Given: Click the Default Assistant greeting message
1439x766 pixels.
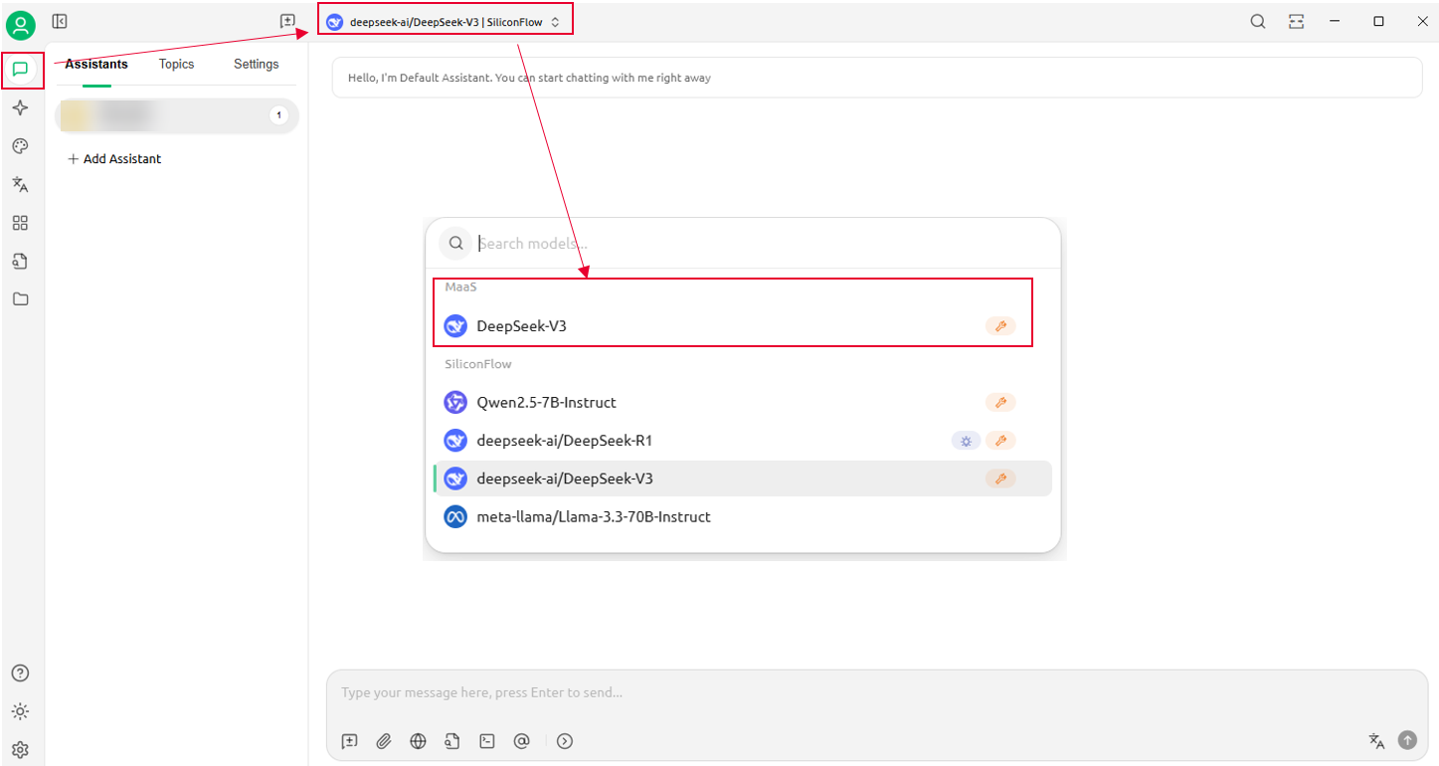Looking at the screenshot, I should click(x=877, y=78).
